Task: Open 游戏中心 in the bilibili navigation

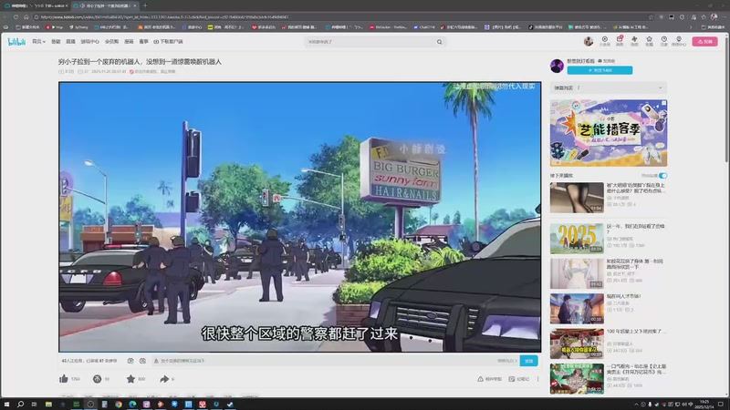Action: pos(89,42)
